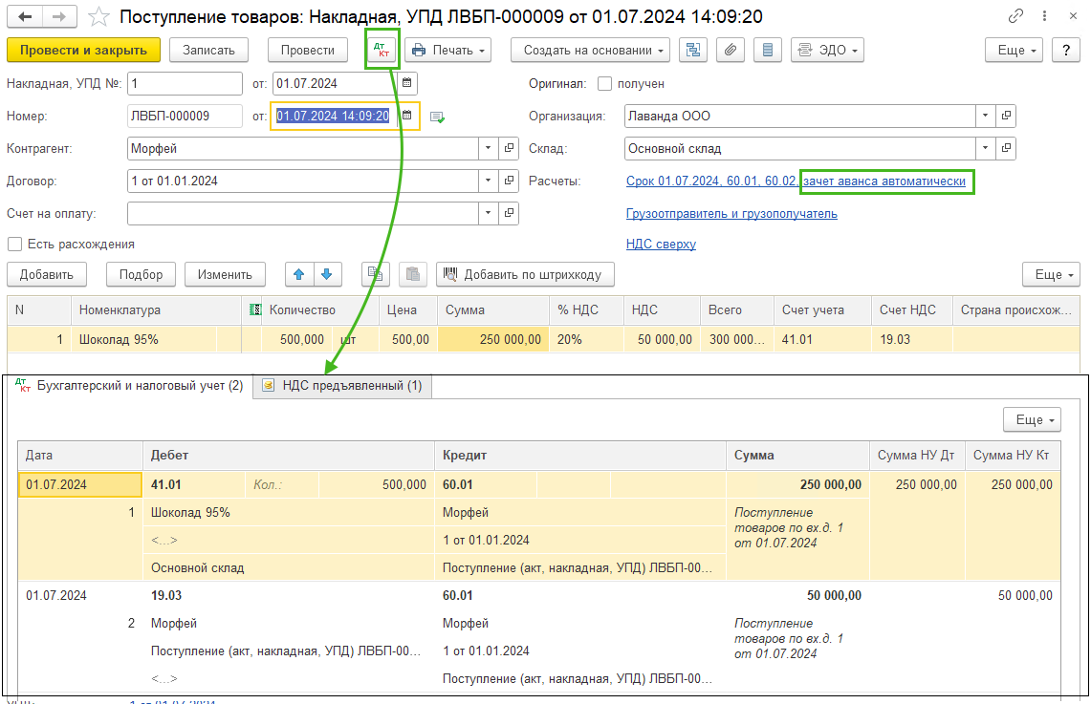
Task: Open Грузоотправитель и грузополучатель link
Action: pos(731,214)
